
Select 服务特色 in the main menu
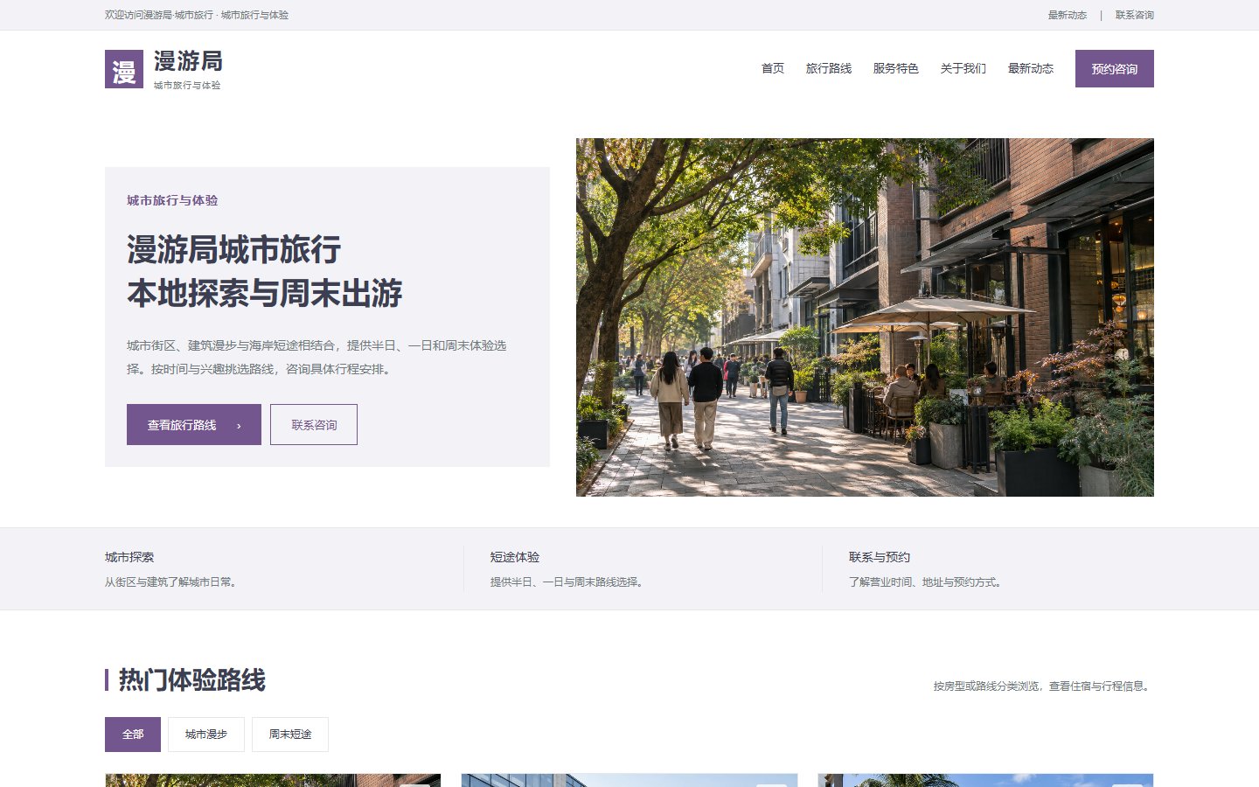896,68
